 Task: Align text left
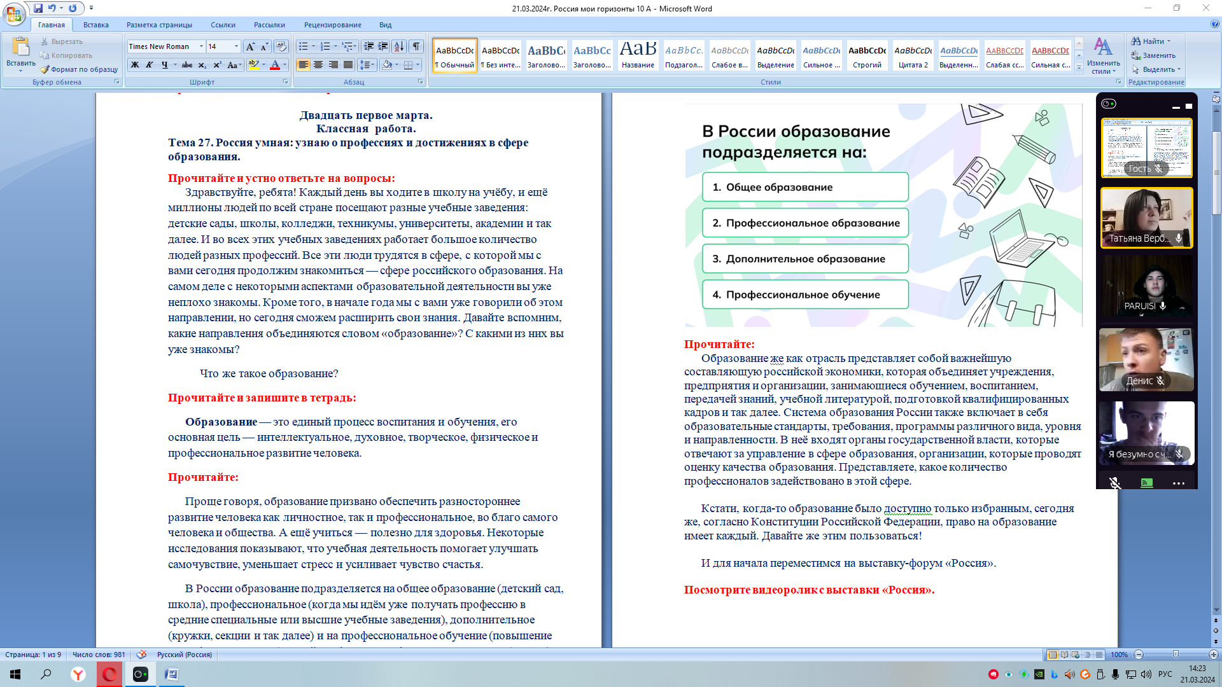coord(304,65)
